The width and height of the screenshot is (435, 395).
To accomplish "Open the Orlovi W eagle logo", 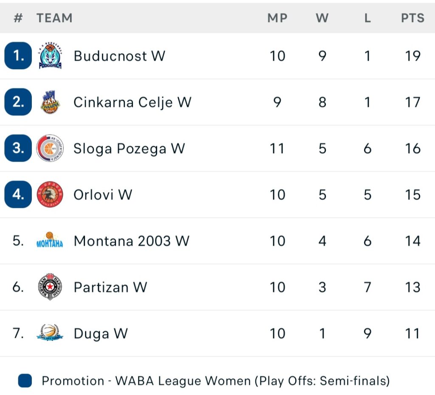I will (x=50, y=194).
